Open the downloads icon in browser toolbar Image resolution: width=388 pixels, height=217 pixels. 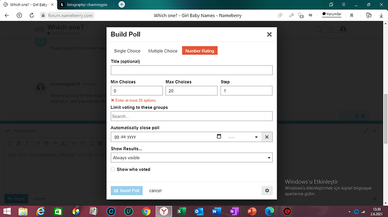(381, 15)
